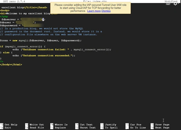Select the ^K Cut Text shortcut
Screen dimensions: 181x130
point(84,125)
